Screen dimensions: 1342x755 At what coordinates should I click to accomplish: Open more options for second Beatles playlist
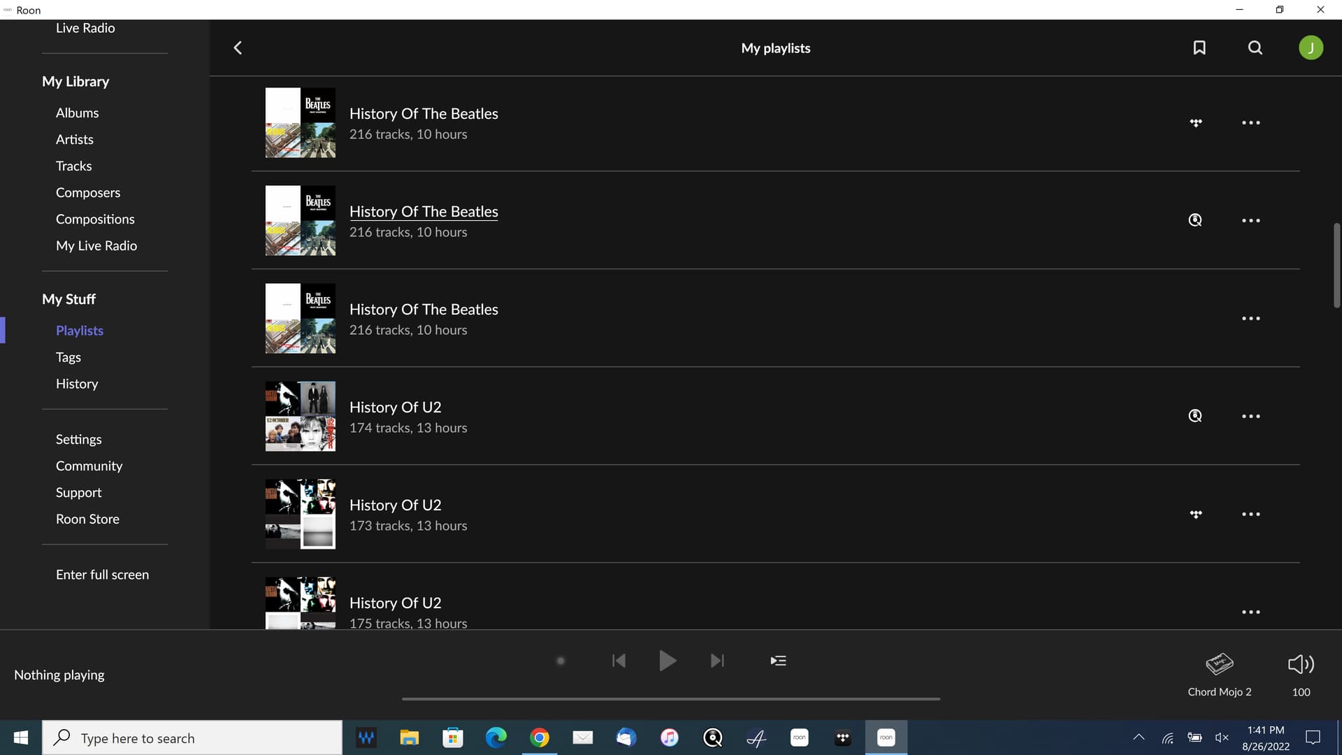pyautogui.click(x=1251, y=220)
